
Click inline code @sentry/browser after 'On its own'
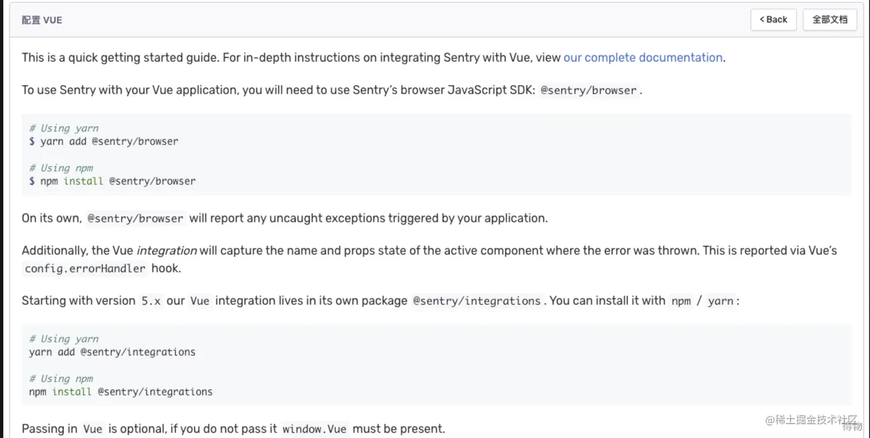(135, 218)
